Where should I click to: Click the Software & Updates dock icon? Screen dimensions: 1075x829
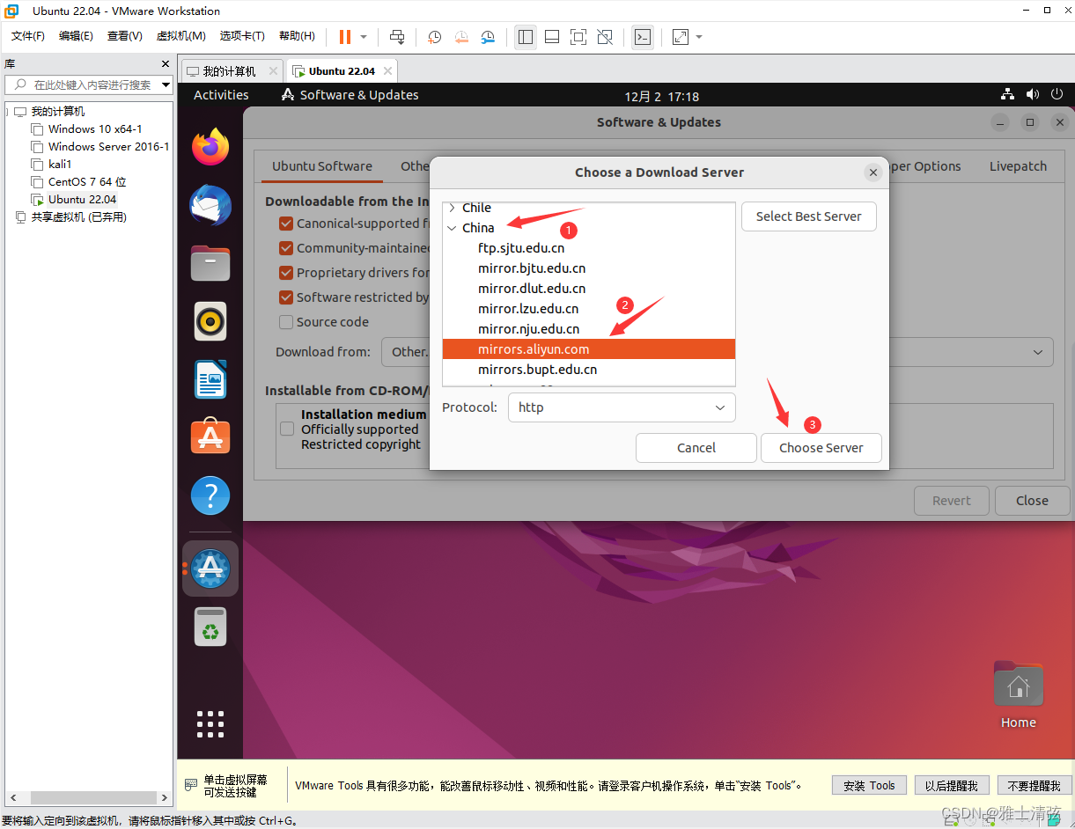[210, 569]
